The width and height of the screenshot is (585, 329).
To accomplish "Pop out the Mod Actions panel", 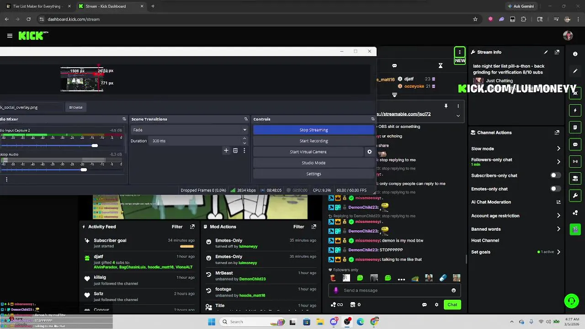I will click(x=314, y=227).
